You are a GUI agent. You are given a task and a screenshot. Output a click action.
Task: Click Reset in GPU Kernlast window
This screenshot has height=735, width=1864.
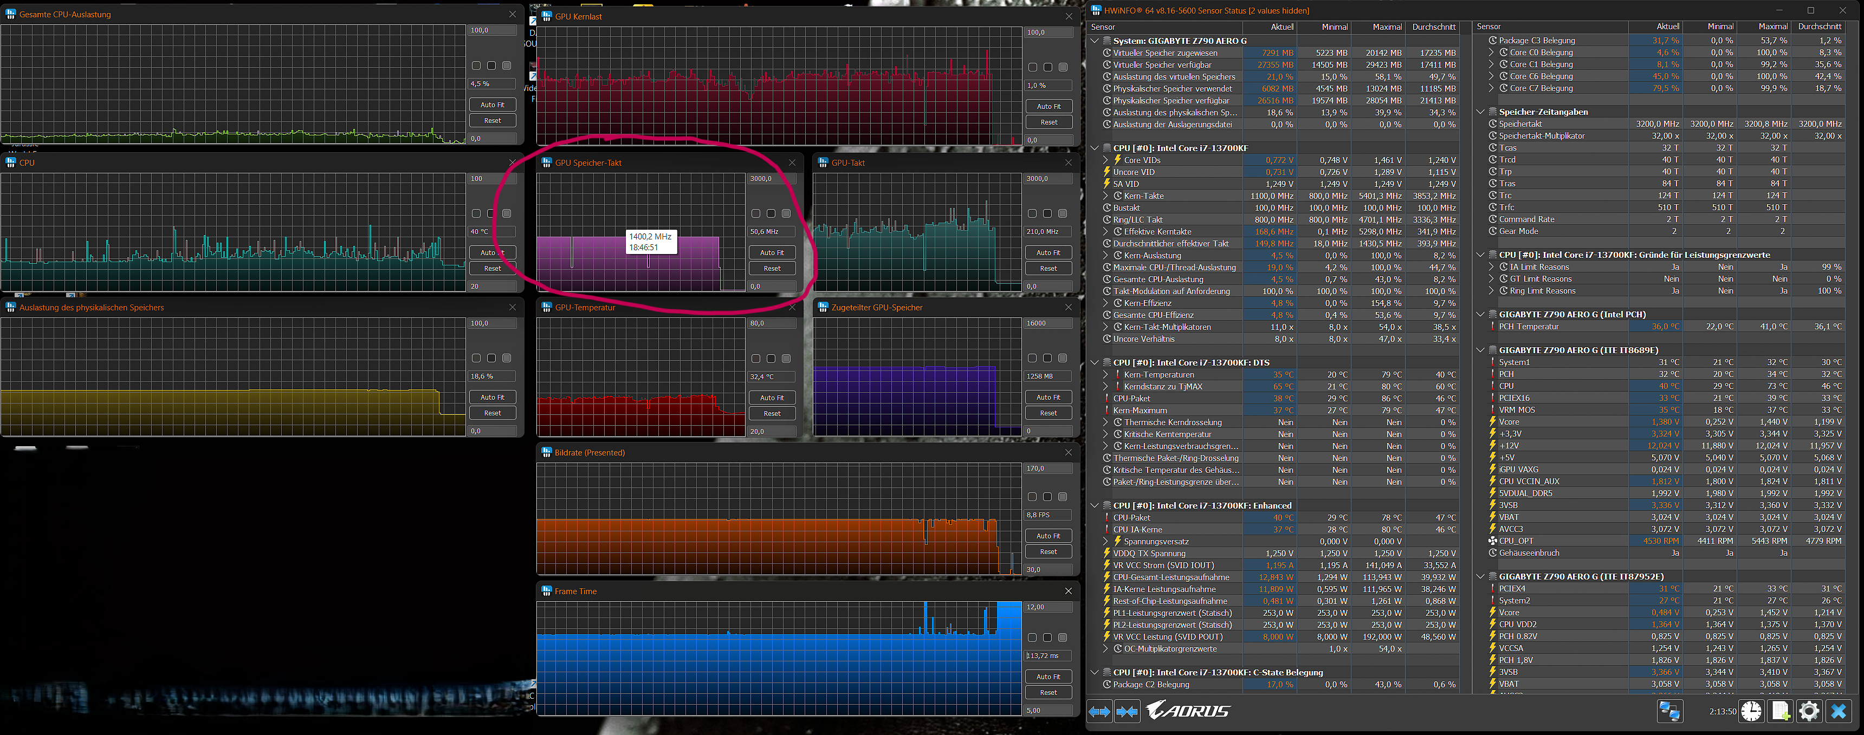tap(1048, 122)
